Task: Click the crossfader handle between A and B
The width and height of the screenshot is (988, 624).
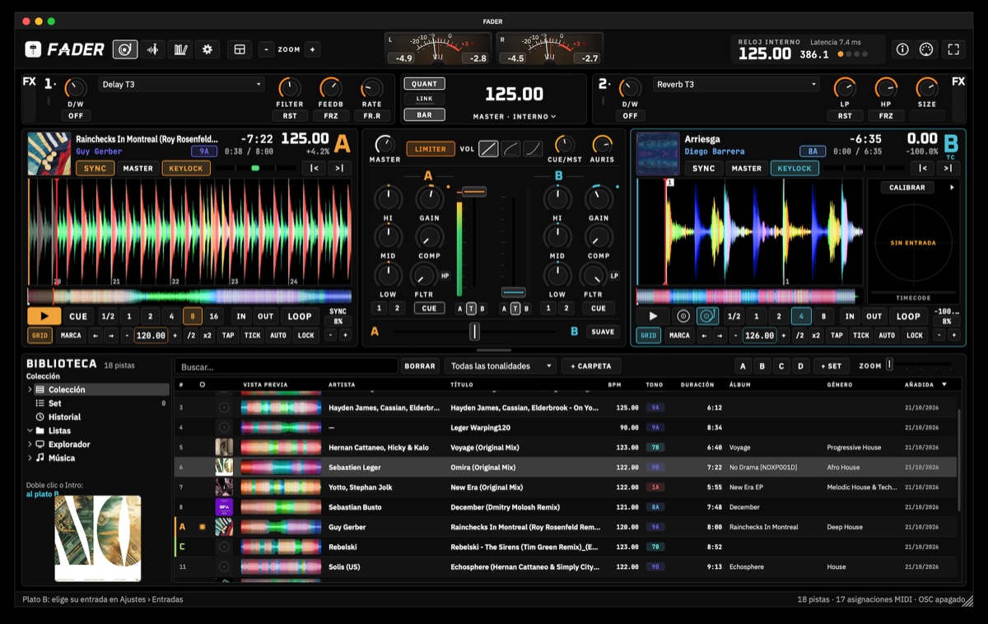Action: [474, 332]
